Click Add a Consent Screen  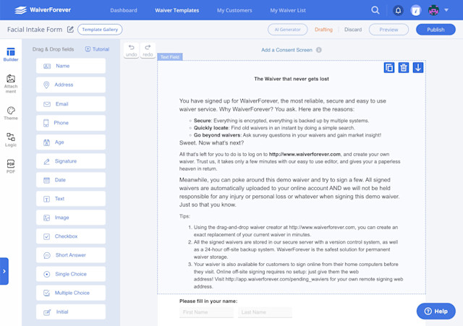point(286,50)
